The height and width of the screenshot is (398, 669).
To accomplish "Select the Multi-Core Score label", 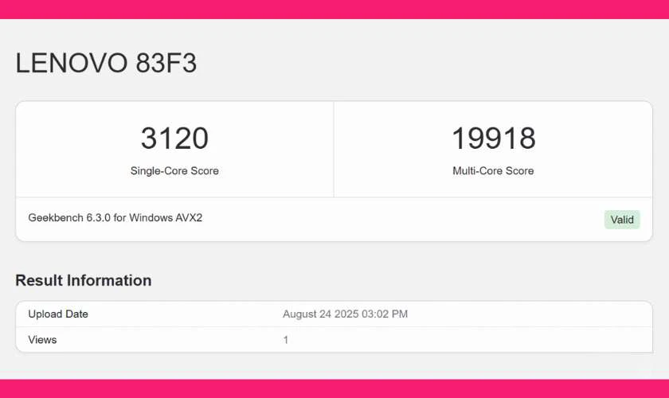I will (x=493, y=171).
